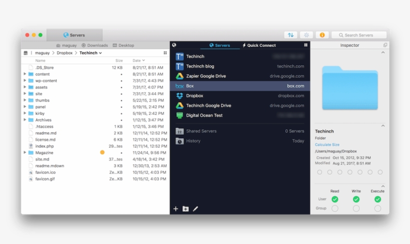410x244 pixels.
Task: Expand the wp-content folder
Action: click(x=25, y=80)
